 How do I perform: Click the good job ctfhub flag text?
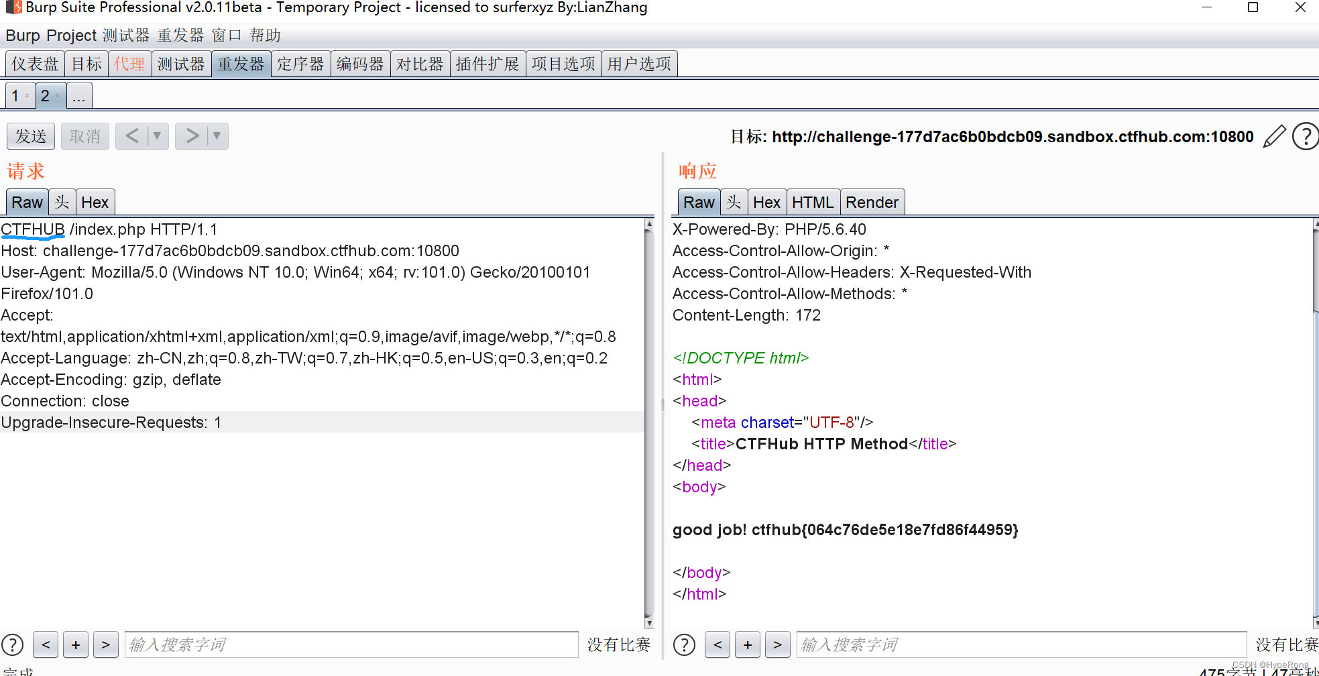coord(846,530)
